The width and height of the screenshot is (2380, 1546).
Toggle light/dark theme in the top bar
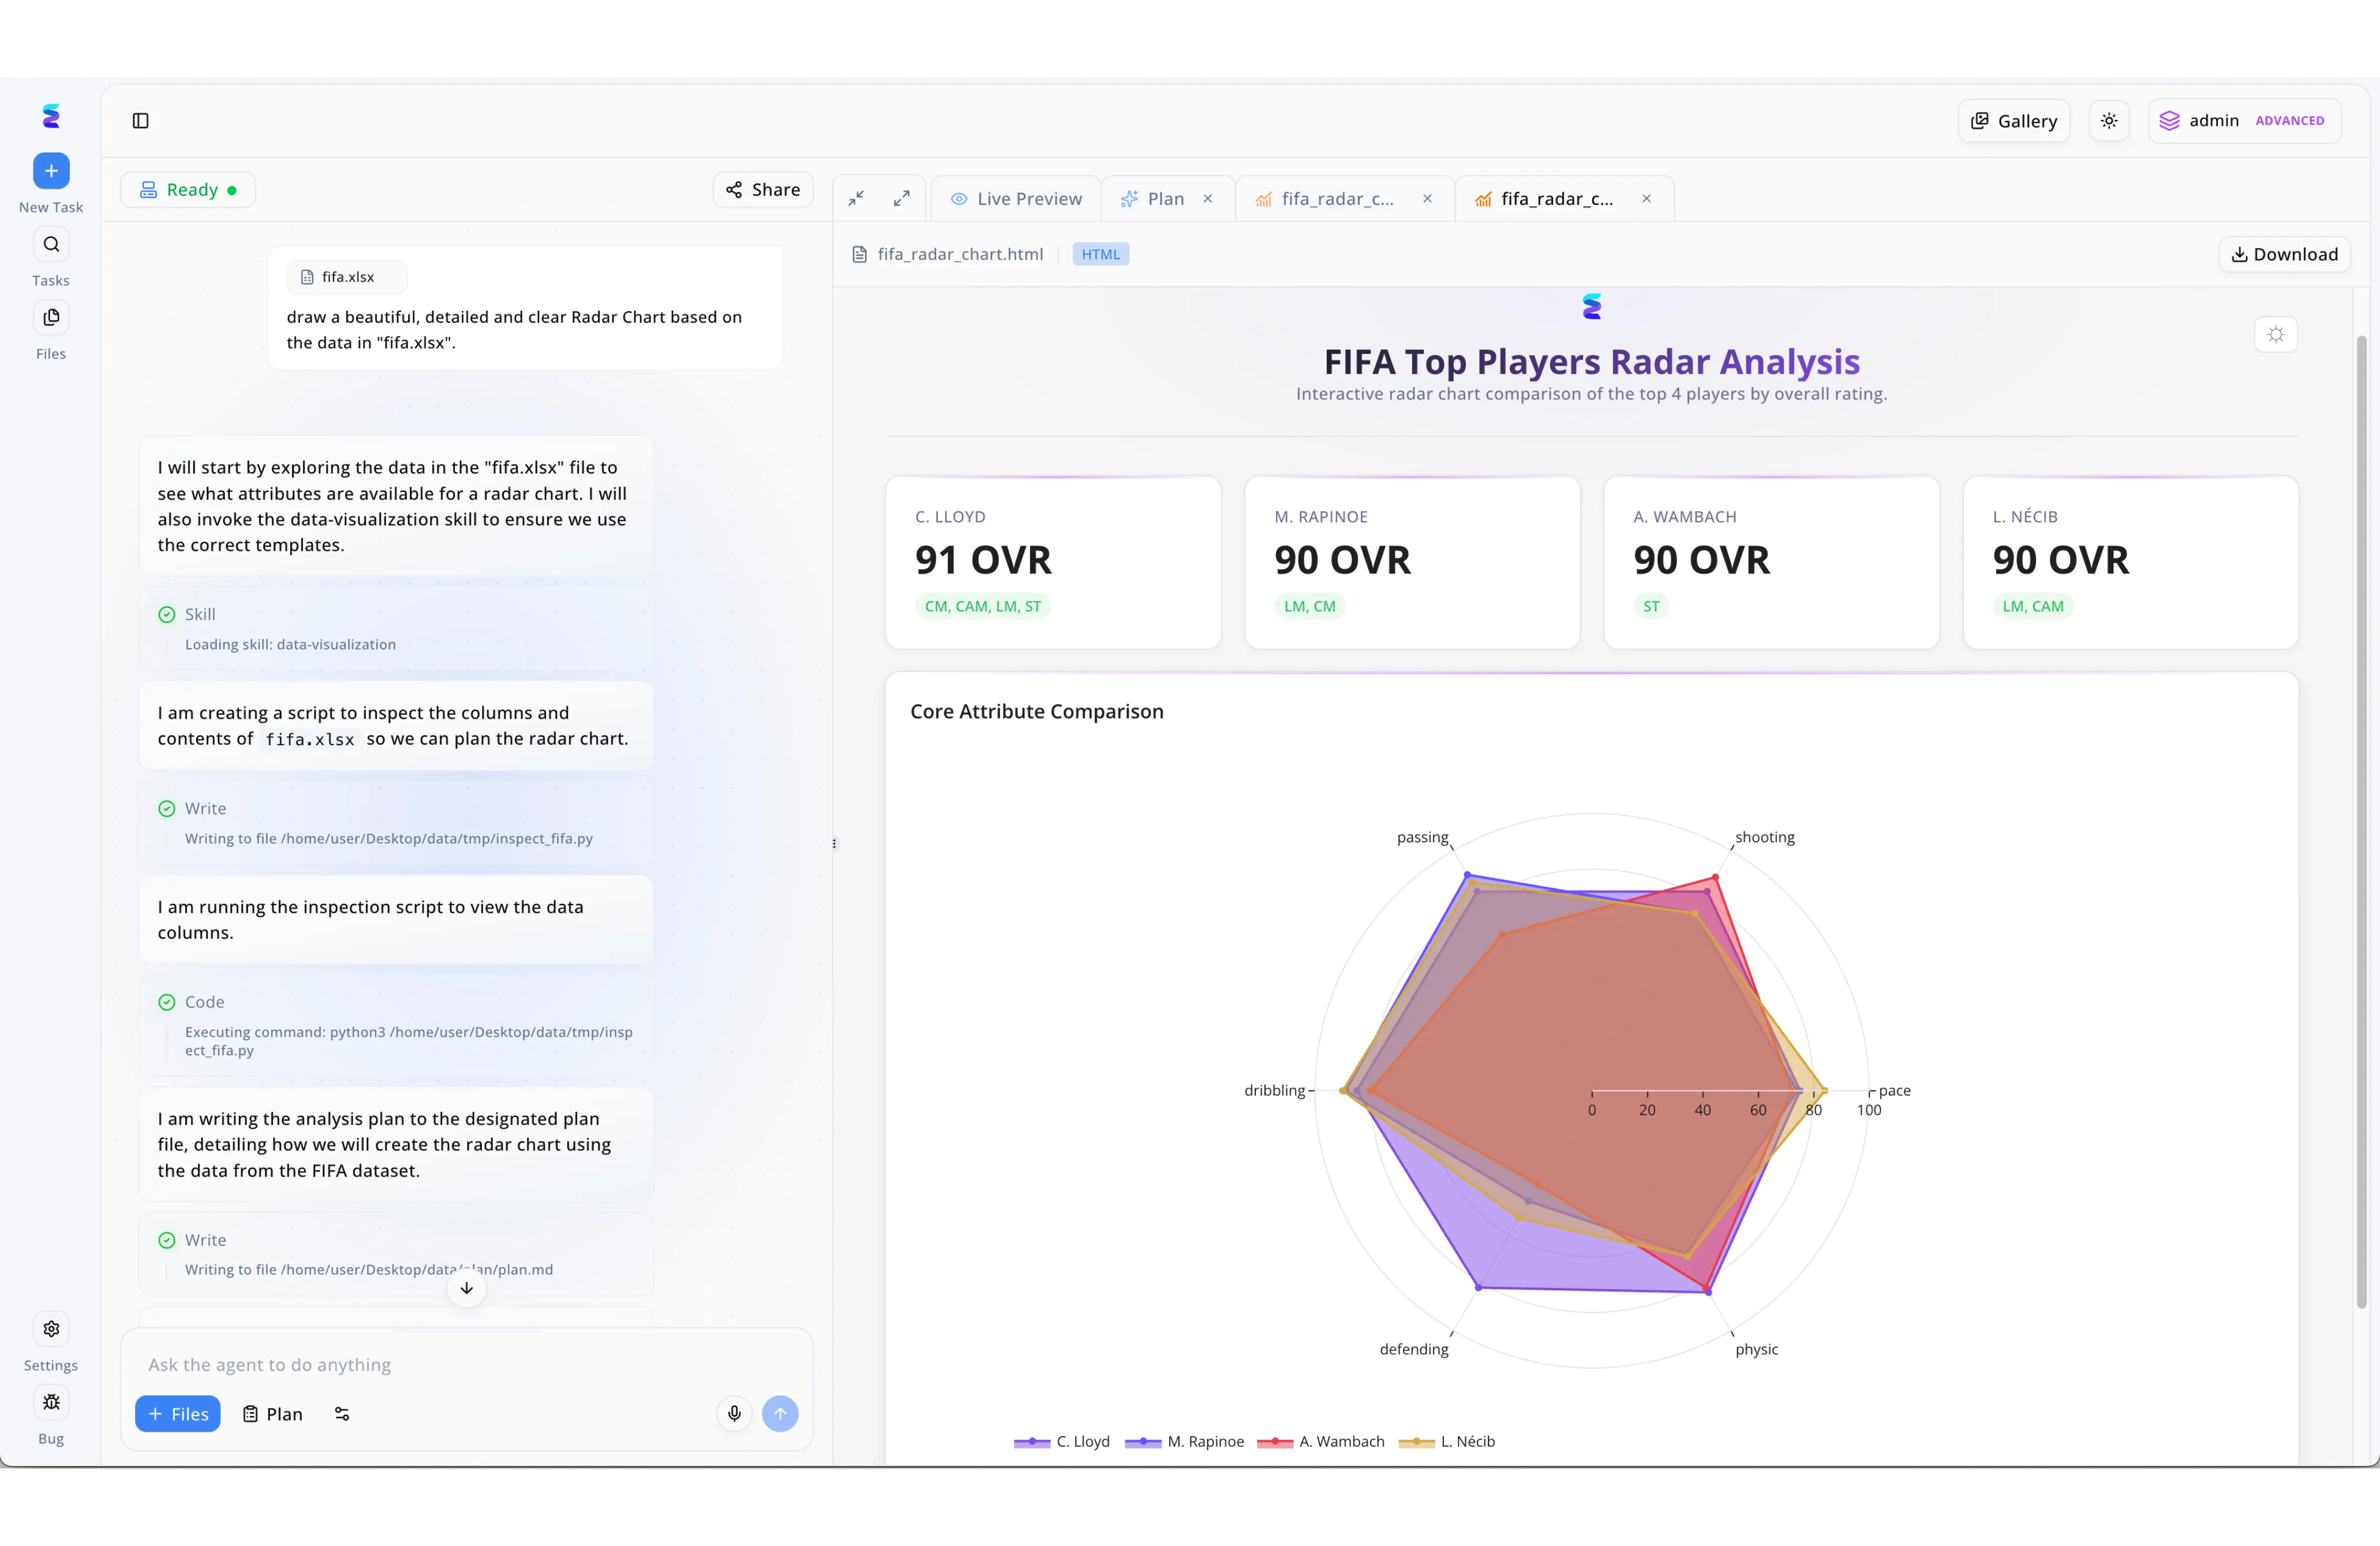pyautogui.click(x=2110, y=120)
